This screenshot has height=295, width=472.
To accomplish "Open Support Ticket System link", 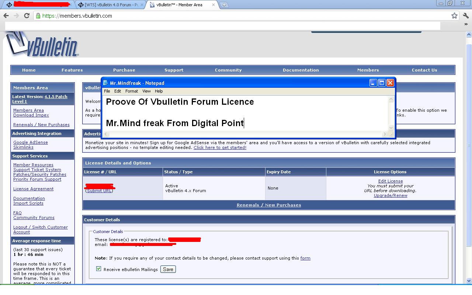I will [x=37, y=170].
